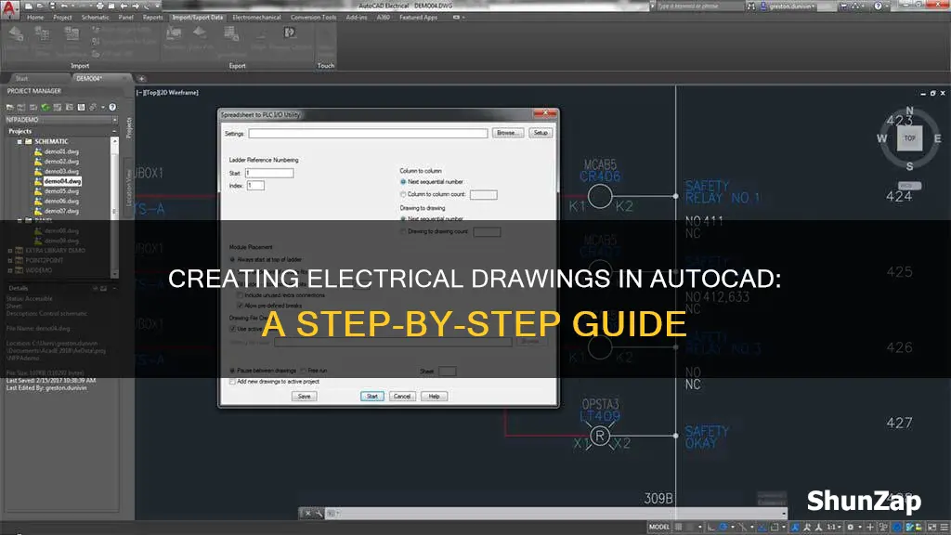Click the plus Annotation Monitor icon in status bar
The image size is (951, 535).
870,528
